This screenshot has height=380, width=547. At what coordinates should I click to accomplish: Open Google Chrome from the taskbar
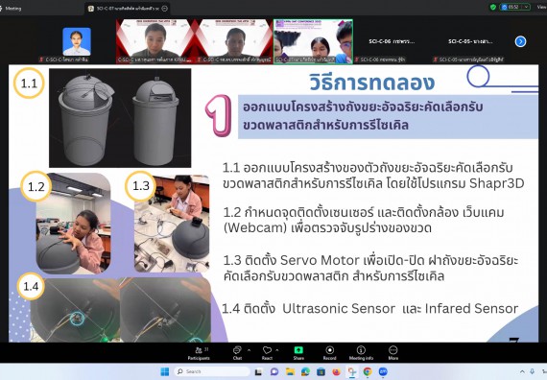click(368, 372)
